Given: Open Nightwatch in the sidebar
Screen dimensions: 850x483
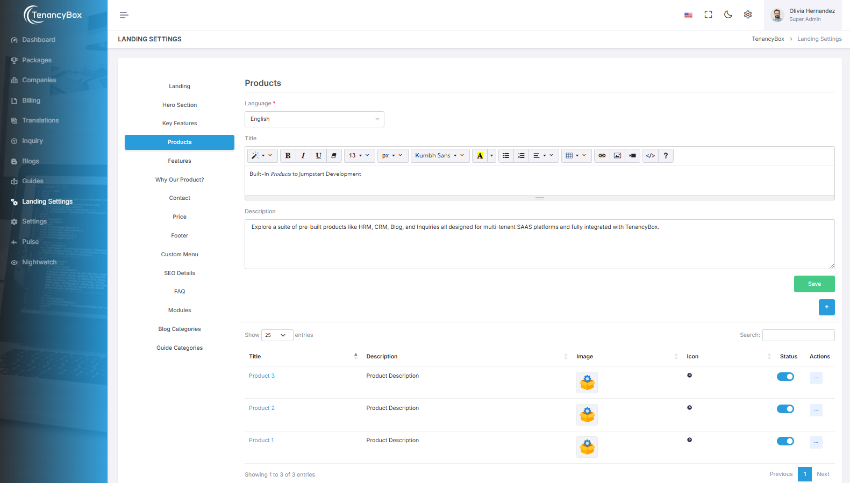Looking at the screenshot, I should (x=39, y=262).
